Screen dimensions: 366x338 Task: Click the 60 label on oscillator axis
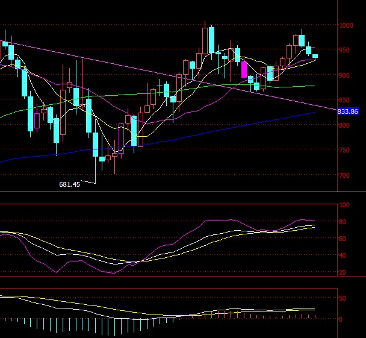click(343, 239)
